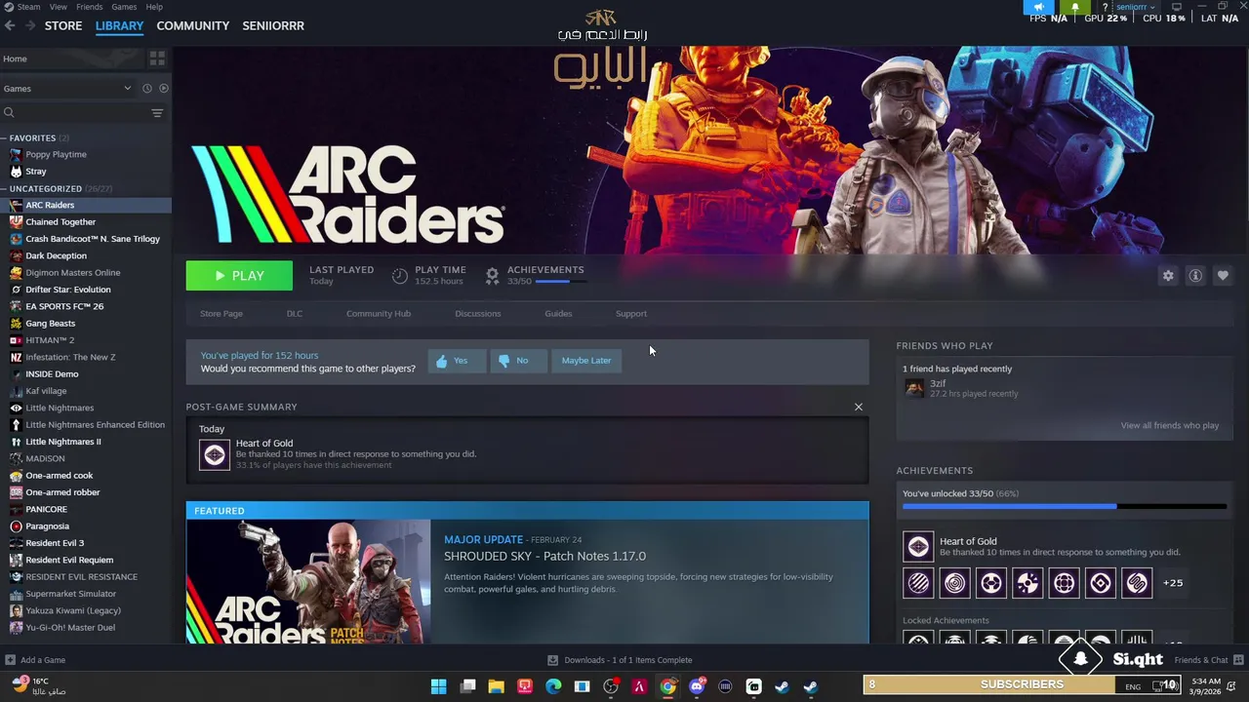Click the Heart of Gold achievement icon in summary
The image size is (1249, 702).
[215, 454]
